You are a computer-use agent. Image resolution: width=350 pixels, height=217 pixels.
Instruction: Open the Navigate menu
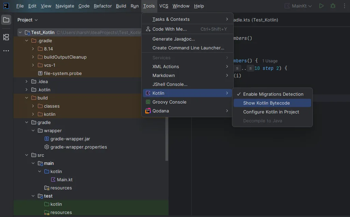coord(65,6)
